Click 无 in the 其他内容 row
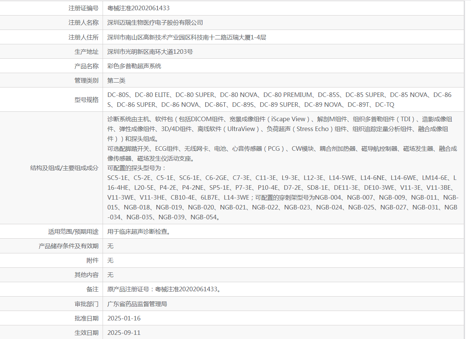Viewport: 471px width, 339px height. tap(110, 275)
